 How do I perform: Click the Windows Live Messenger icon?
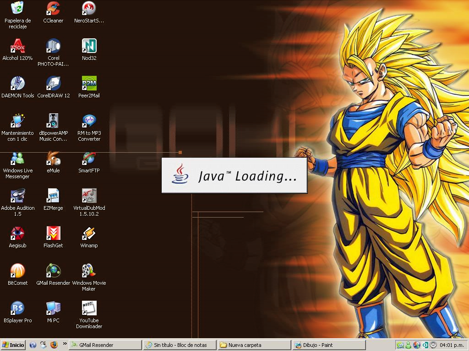pos(17,159)
